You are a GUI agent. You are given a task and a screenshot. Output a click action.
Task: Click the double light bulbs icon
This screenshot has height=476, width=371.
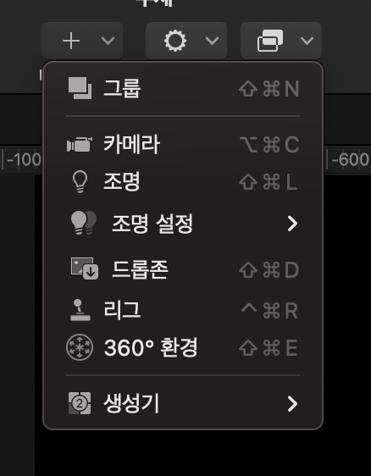click(84, 223)
